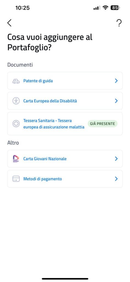Choose Carta Giovani Nazionale option
The width and height of the screenshot is (130, 282).
65,159
